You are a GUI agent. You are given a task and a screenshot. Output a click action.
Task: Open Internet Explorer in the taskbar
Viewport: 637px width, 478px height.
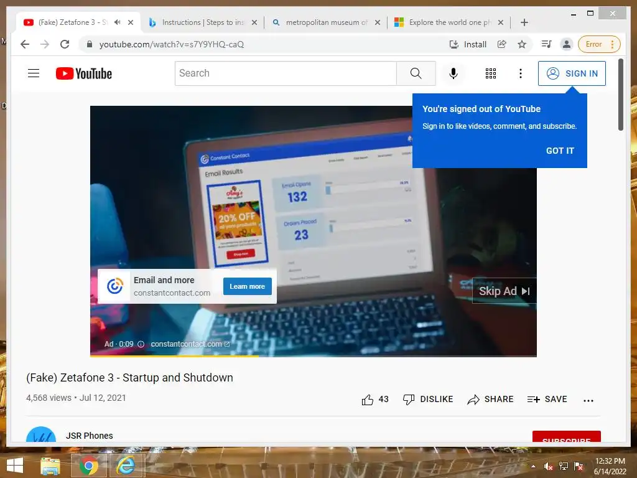tap(126, 466)
